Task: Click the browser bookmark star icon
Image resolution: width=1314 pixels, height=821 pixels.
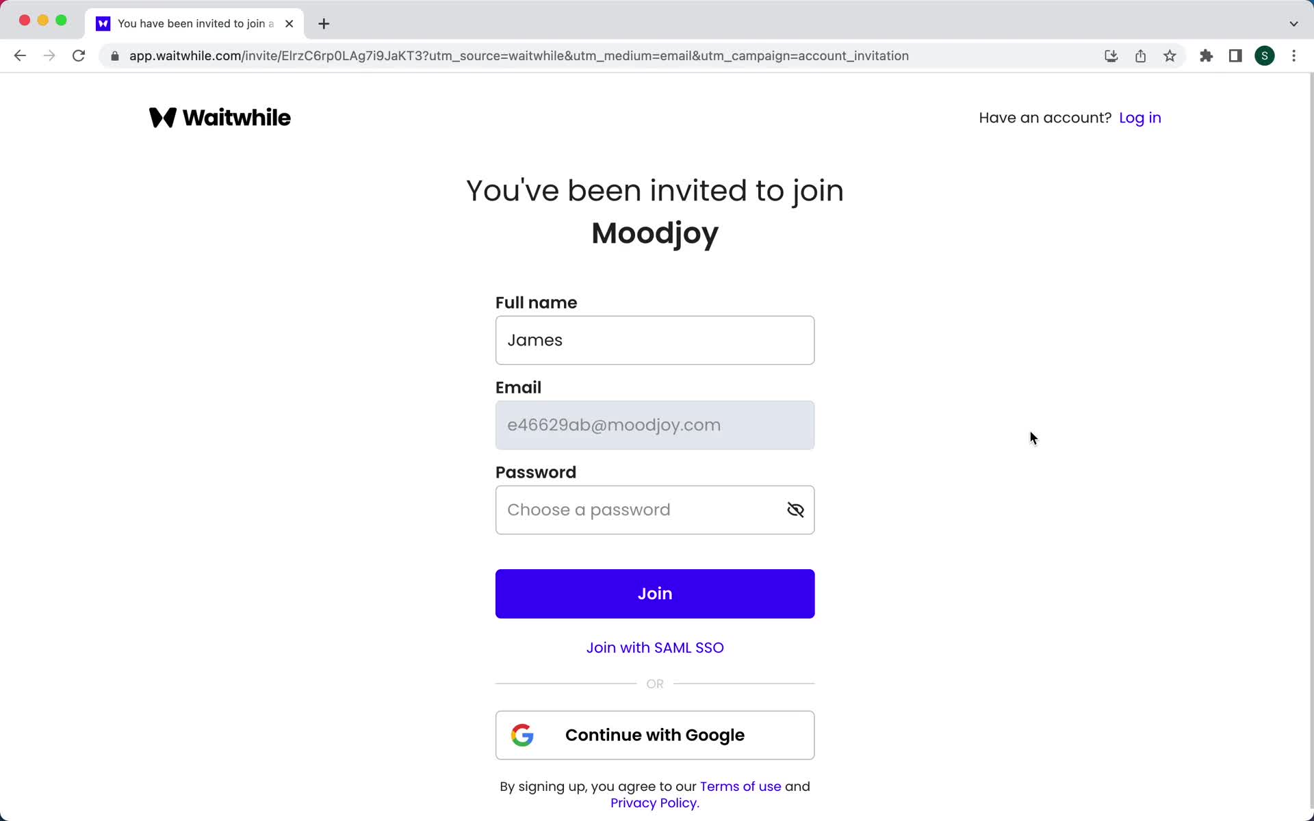Action: pos(1170,55)
